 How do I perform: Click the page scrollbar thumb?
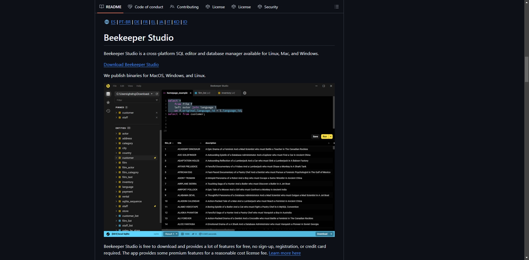pyautogui.click(x=527, y=69)
